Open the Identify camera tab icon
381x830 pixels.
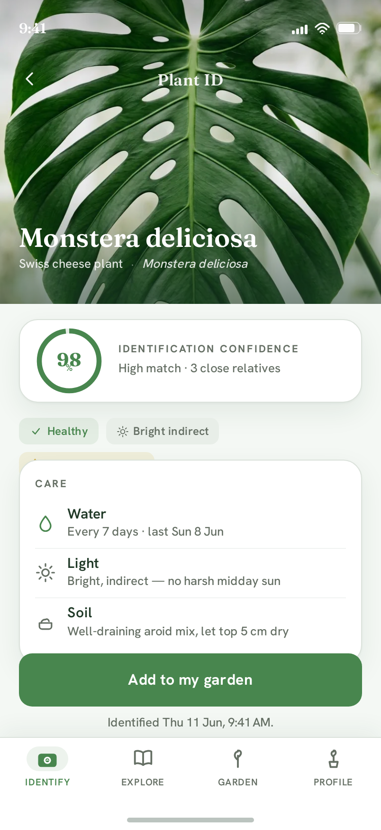point(47,760)
